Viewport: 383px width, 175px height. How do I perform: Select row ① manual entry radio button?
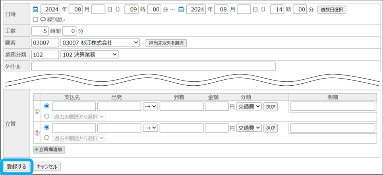pos(47,106)
